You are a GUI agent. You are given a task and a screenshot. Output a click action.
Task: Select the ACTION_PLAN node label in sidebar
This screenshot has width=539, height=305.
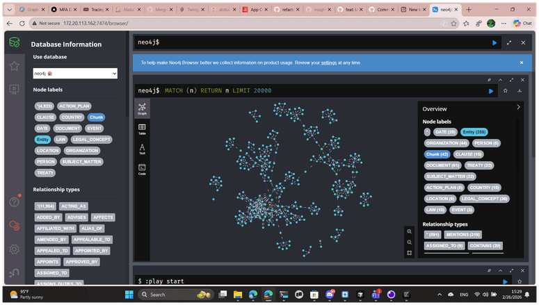[x=74, y=106]
